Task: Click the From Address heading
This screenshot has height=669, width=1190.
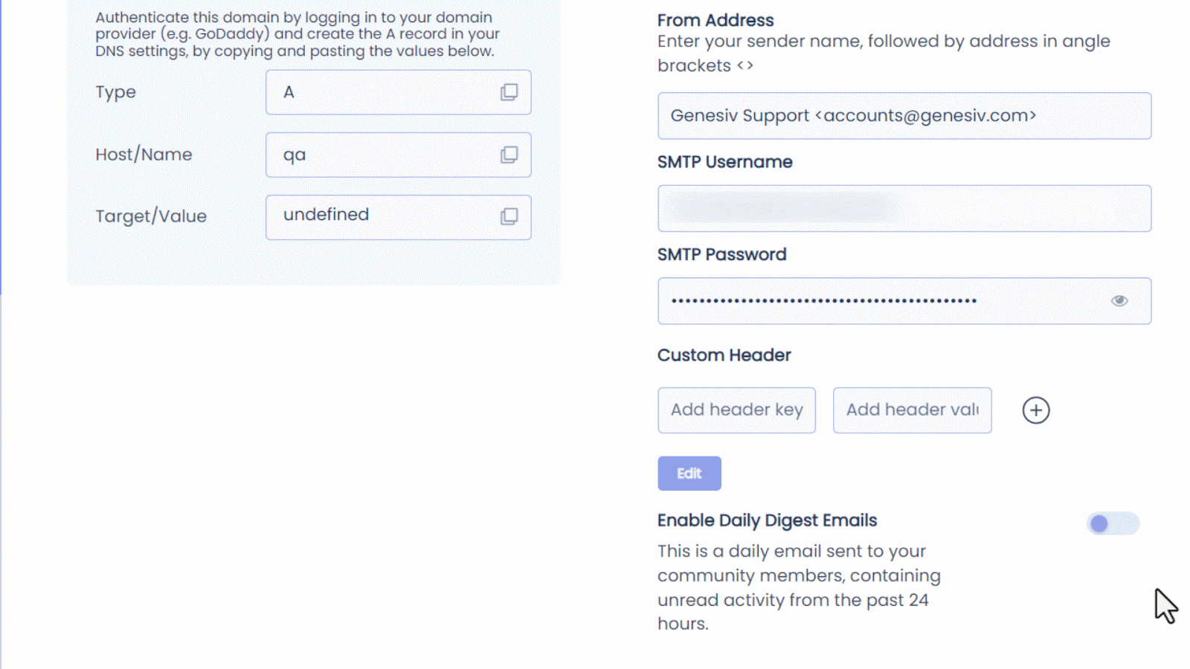Action: 715,20
